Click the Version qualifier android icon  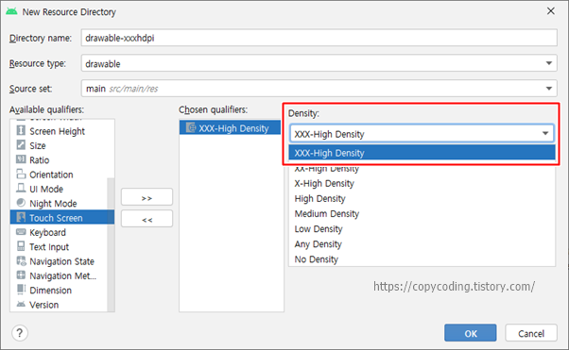[x=21, y=304]
